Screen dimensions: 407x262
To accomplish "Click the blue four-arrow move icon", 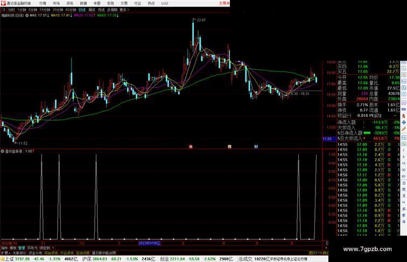I will [x=404, y=123].
